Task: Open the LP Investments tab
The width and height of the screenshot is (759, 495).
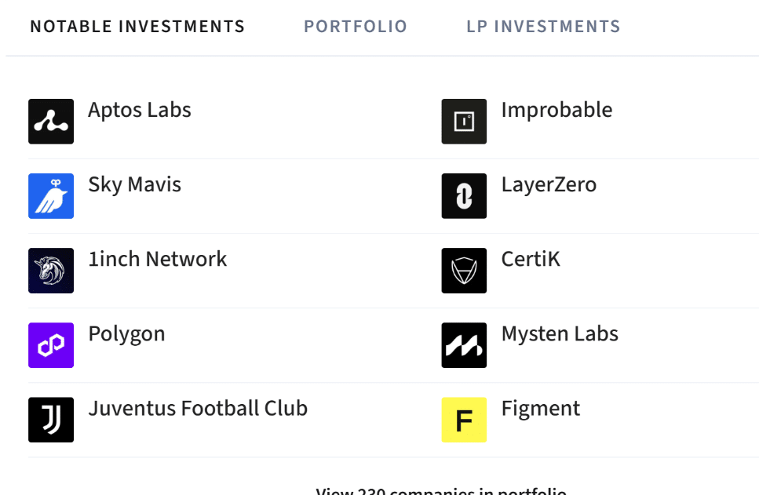Action: coord(542,26)
